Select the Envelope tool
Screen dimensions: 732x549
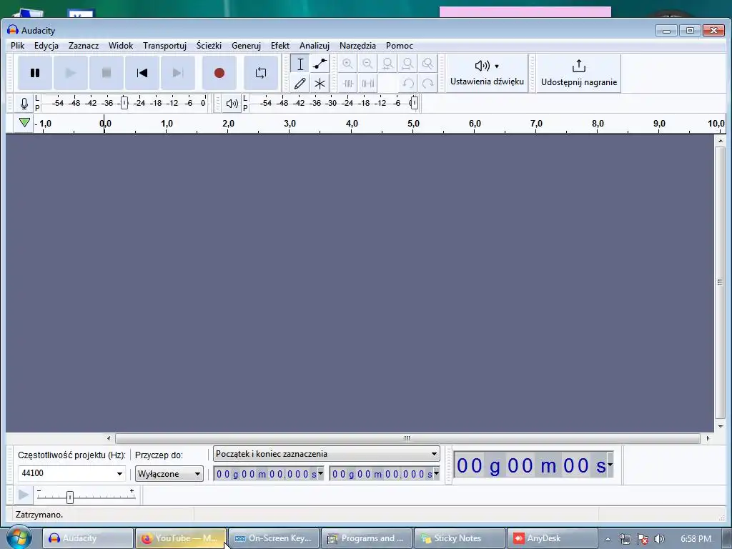coord(320,64)
